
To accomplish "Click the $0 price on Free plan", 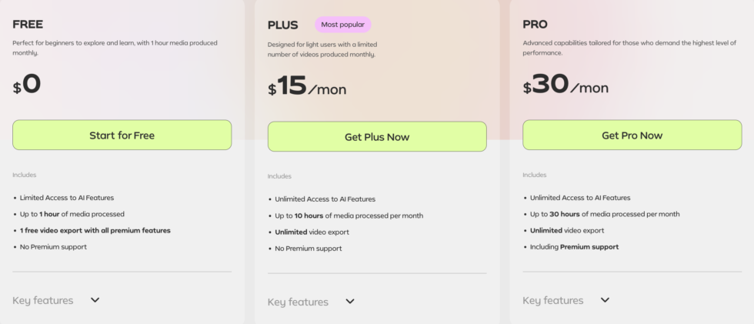I will coord(27,84).
